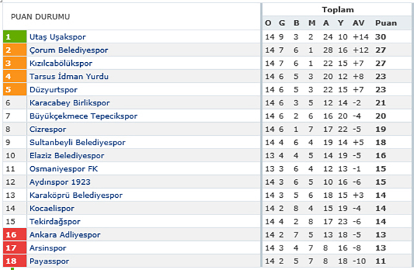Select the Elaziz Belediyespor link
This screenshot has height=270, width=414.
67,156
